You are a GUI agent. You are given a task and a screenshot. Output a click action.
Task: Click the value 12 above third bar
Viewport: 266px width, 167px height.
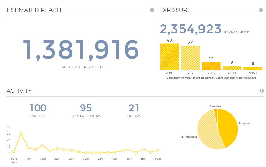211,59
